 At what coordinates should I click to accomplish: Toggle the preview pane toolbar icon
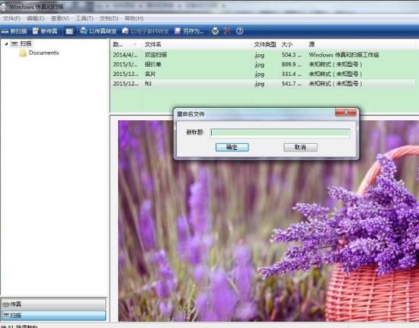click(x=69, y=31)
